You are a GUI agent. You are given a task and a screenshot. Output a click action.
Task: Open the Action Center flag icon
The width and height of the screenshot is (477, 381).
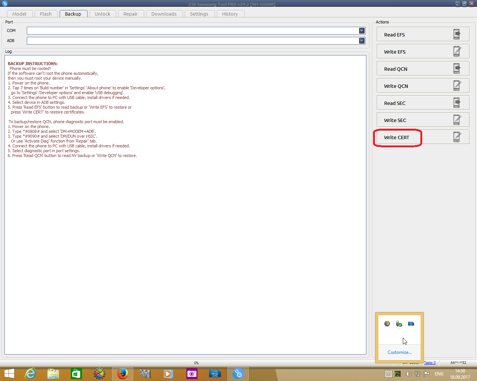(x=427, y=374)
